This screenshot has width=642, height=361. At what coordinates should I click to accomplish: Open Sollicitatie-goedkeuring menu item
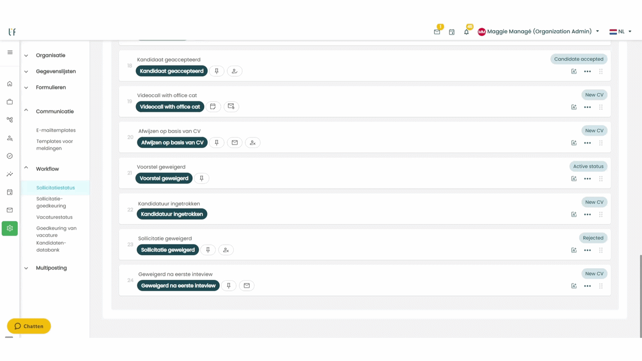coord(51,202)
